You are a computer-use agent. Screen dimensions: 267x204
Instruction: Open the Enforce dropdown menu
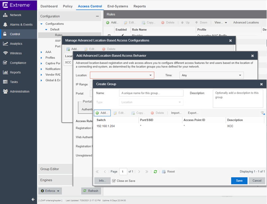pyautogui.click(x=50, y=191)
